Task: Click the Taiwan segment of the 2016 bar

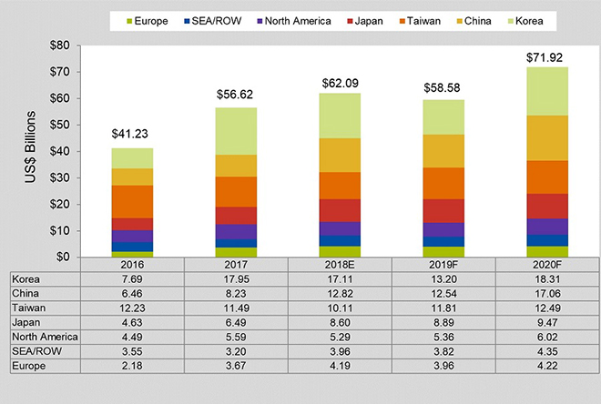Action: pyautogui.click(x=132, y=201)
